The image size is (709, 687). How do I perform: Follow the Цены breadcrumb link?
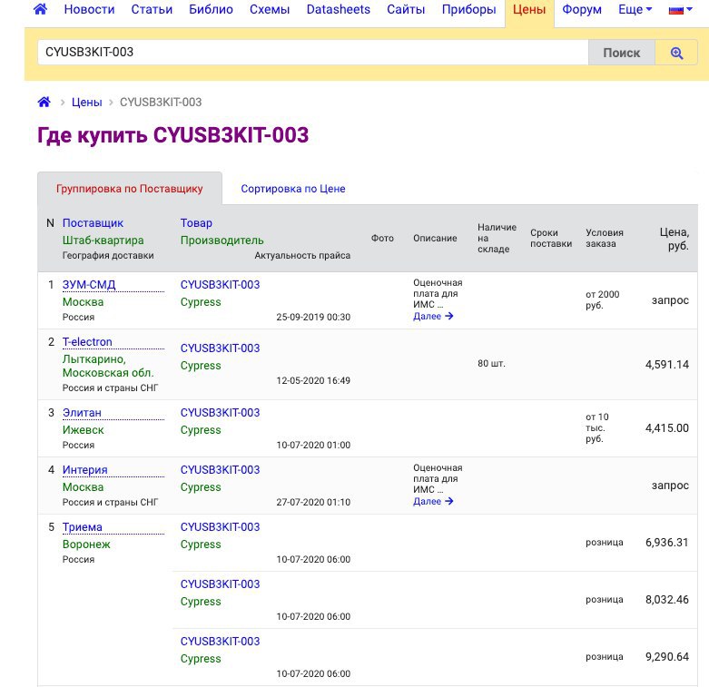87,103
